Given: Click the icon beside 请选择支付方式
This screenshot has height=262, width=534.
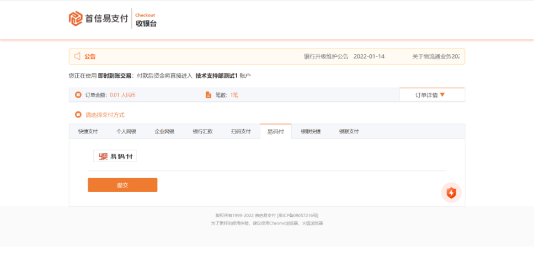Looking at the screenshot, I should click(x=78, y=115).
